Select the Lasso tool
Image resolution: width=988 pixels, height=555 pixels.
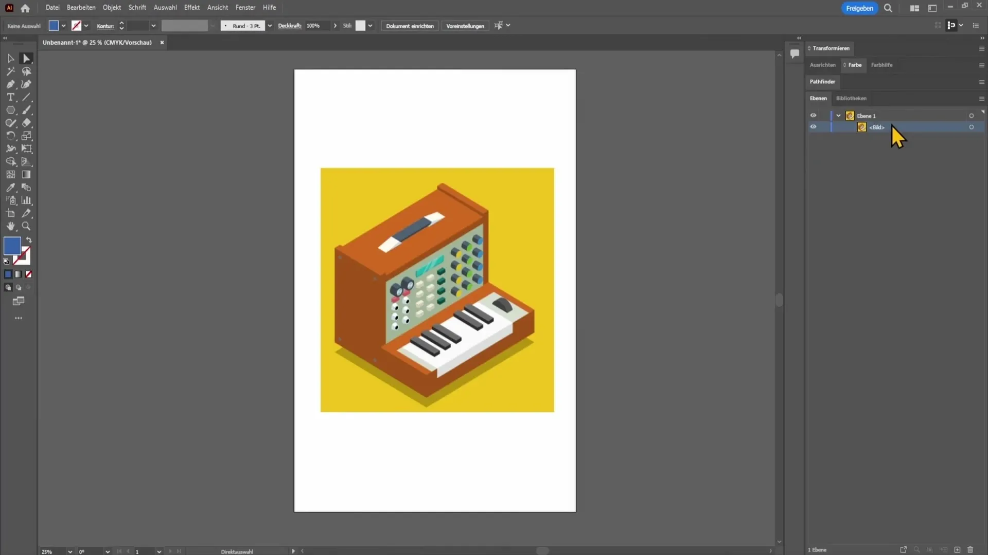pos(26,71)
